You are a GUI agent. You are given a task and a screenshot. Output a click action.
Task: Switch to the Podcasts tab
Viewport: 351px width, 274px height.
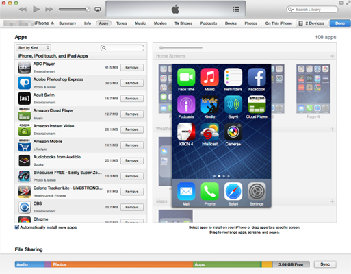click(x=209, y=23)
